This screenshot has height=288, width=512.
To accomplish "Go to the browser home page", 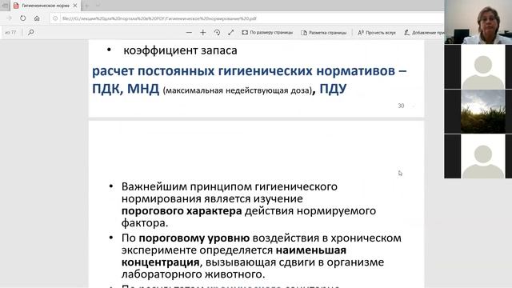I will pos(37,18).
